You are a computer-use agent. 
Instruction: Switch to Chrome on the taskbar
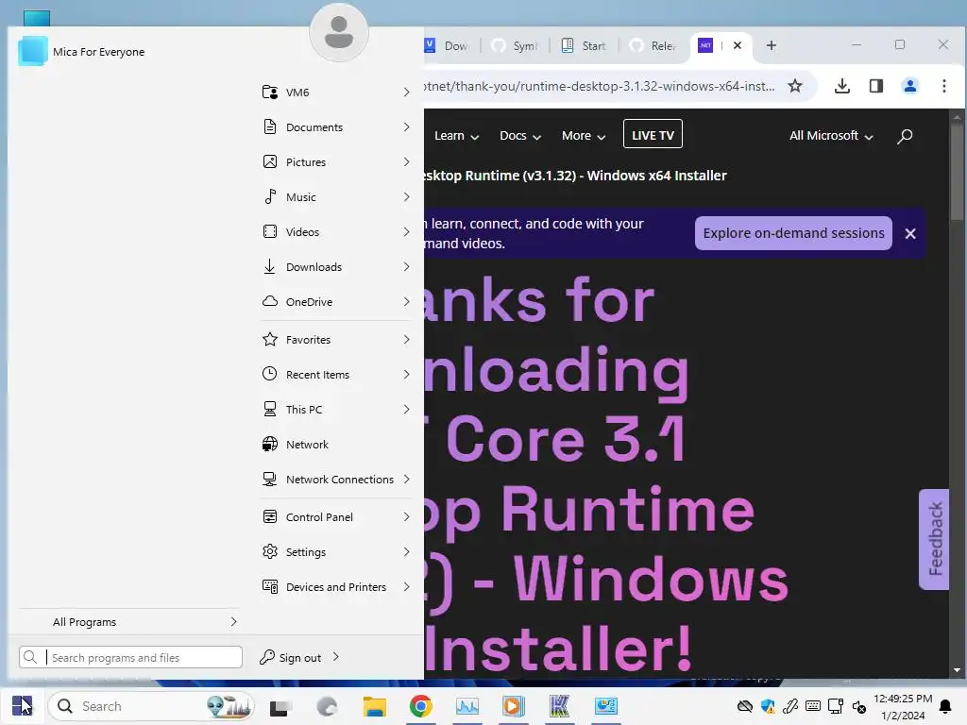pos(420,706)
